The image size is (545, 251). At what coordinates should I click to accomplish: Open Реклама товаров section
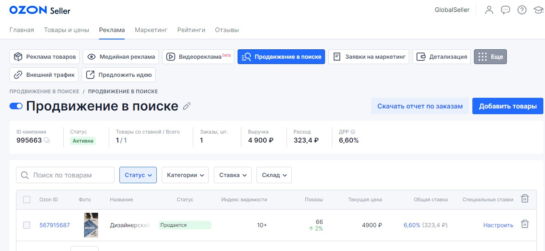(44, 57)
